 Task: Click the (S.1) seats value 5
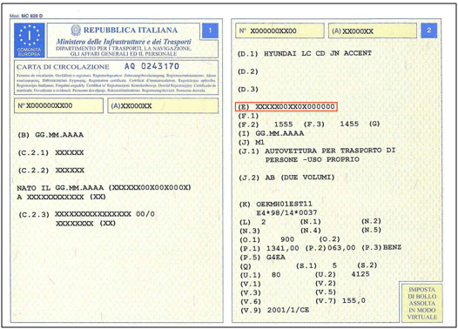[x=334, y=265]
